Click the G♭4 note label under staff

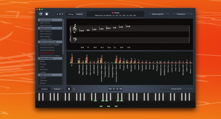click(x=95, y=48)
